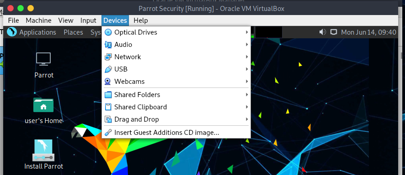Click the clock showing Mon Jun 14
405x175 pixels.
point(368,32)
